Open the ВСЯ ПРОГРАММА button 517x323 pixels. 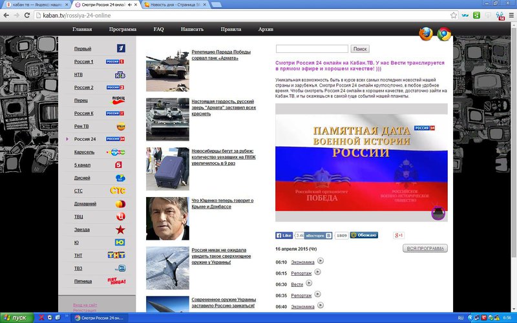(x=425, y=249)
